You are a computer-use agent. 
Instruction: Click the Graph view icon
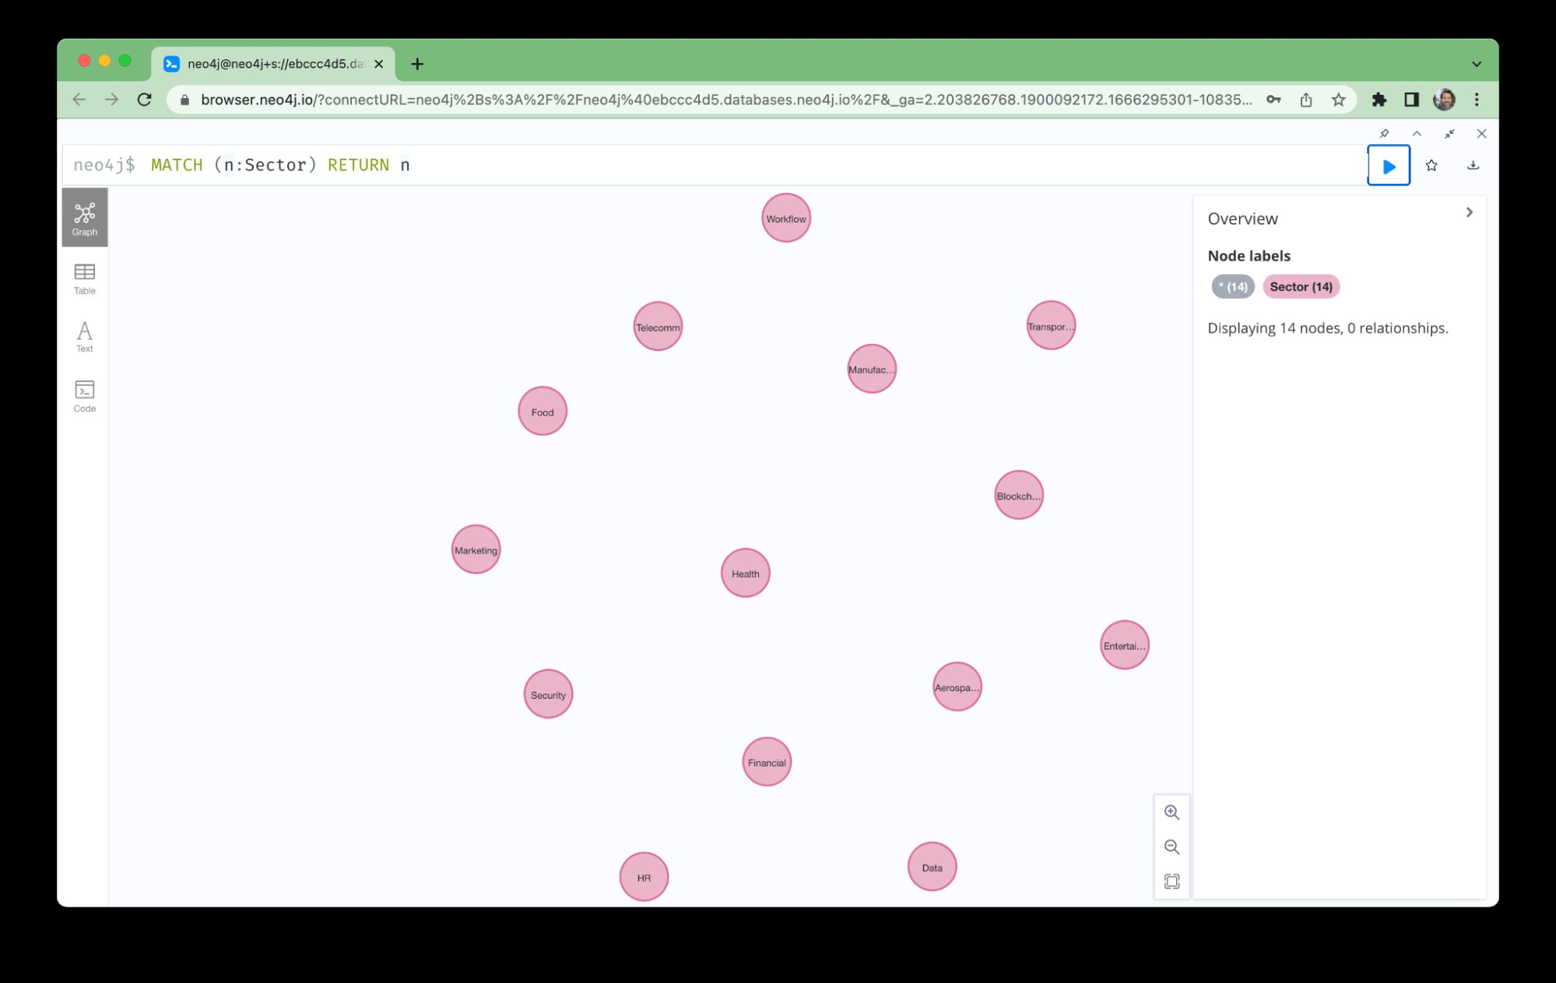85,219
